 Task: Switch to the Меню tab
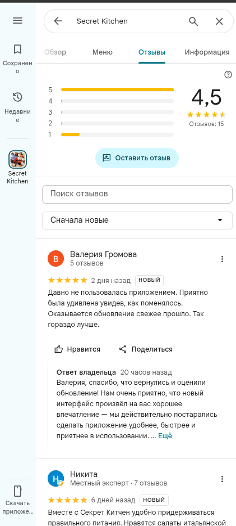tap(102, 52)
